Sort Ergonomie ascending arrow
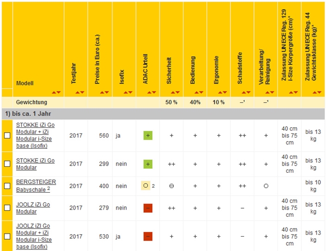Image resolution: width=327 pixels, height=251 pixels. (x=220, y=92)
